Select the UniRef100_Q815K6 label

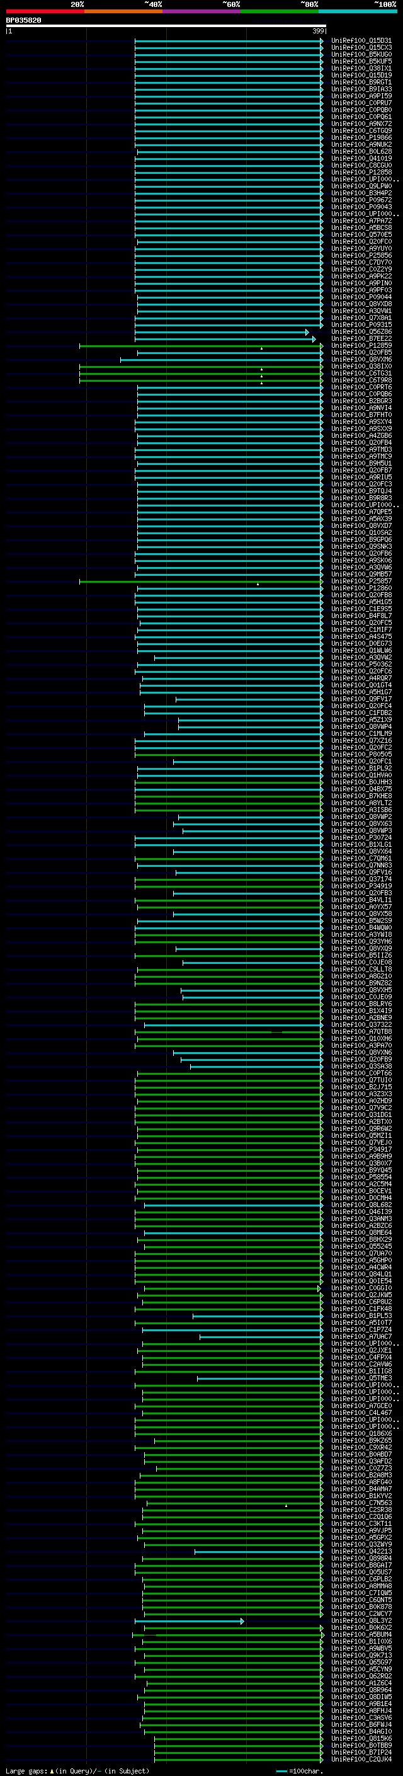[361, 1739]
